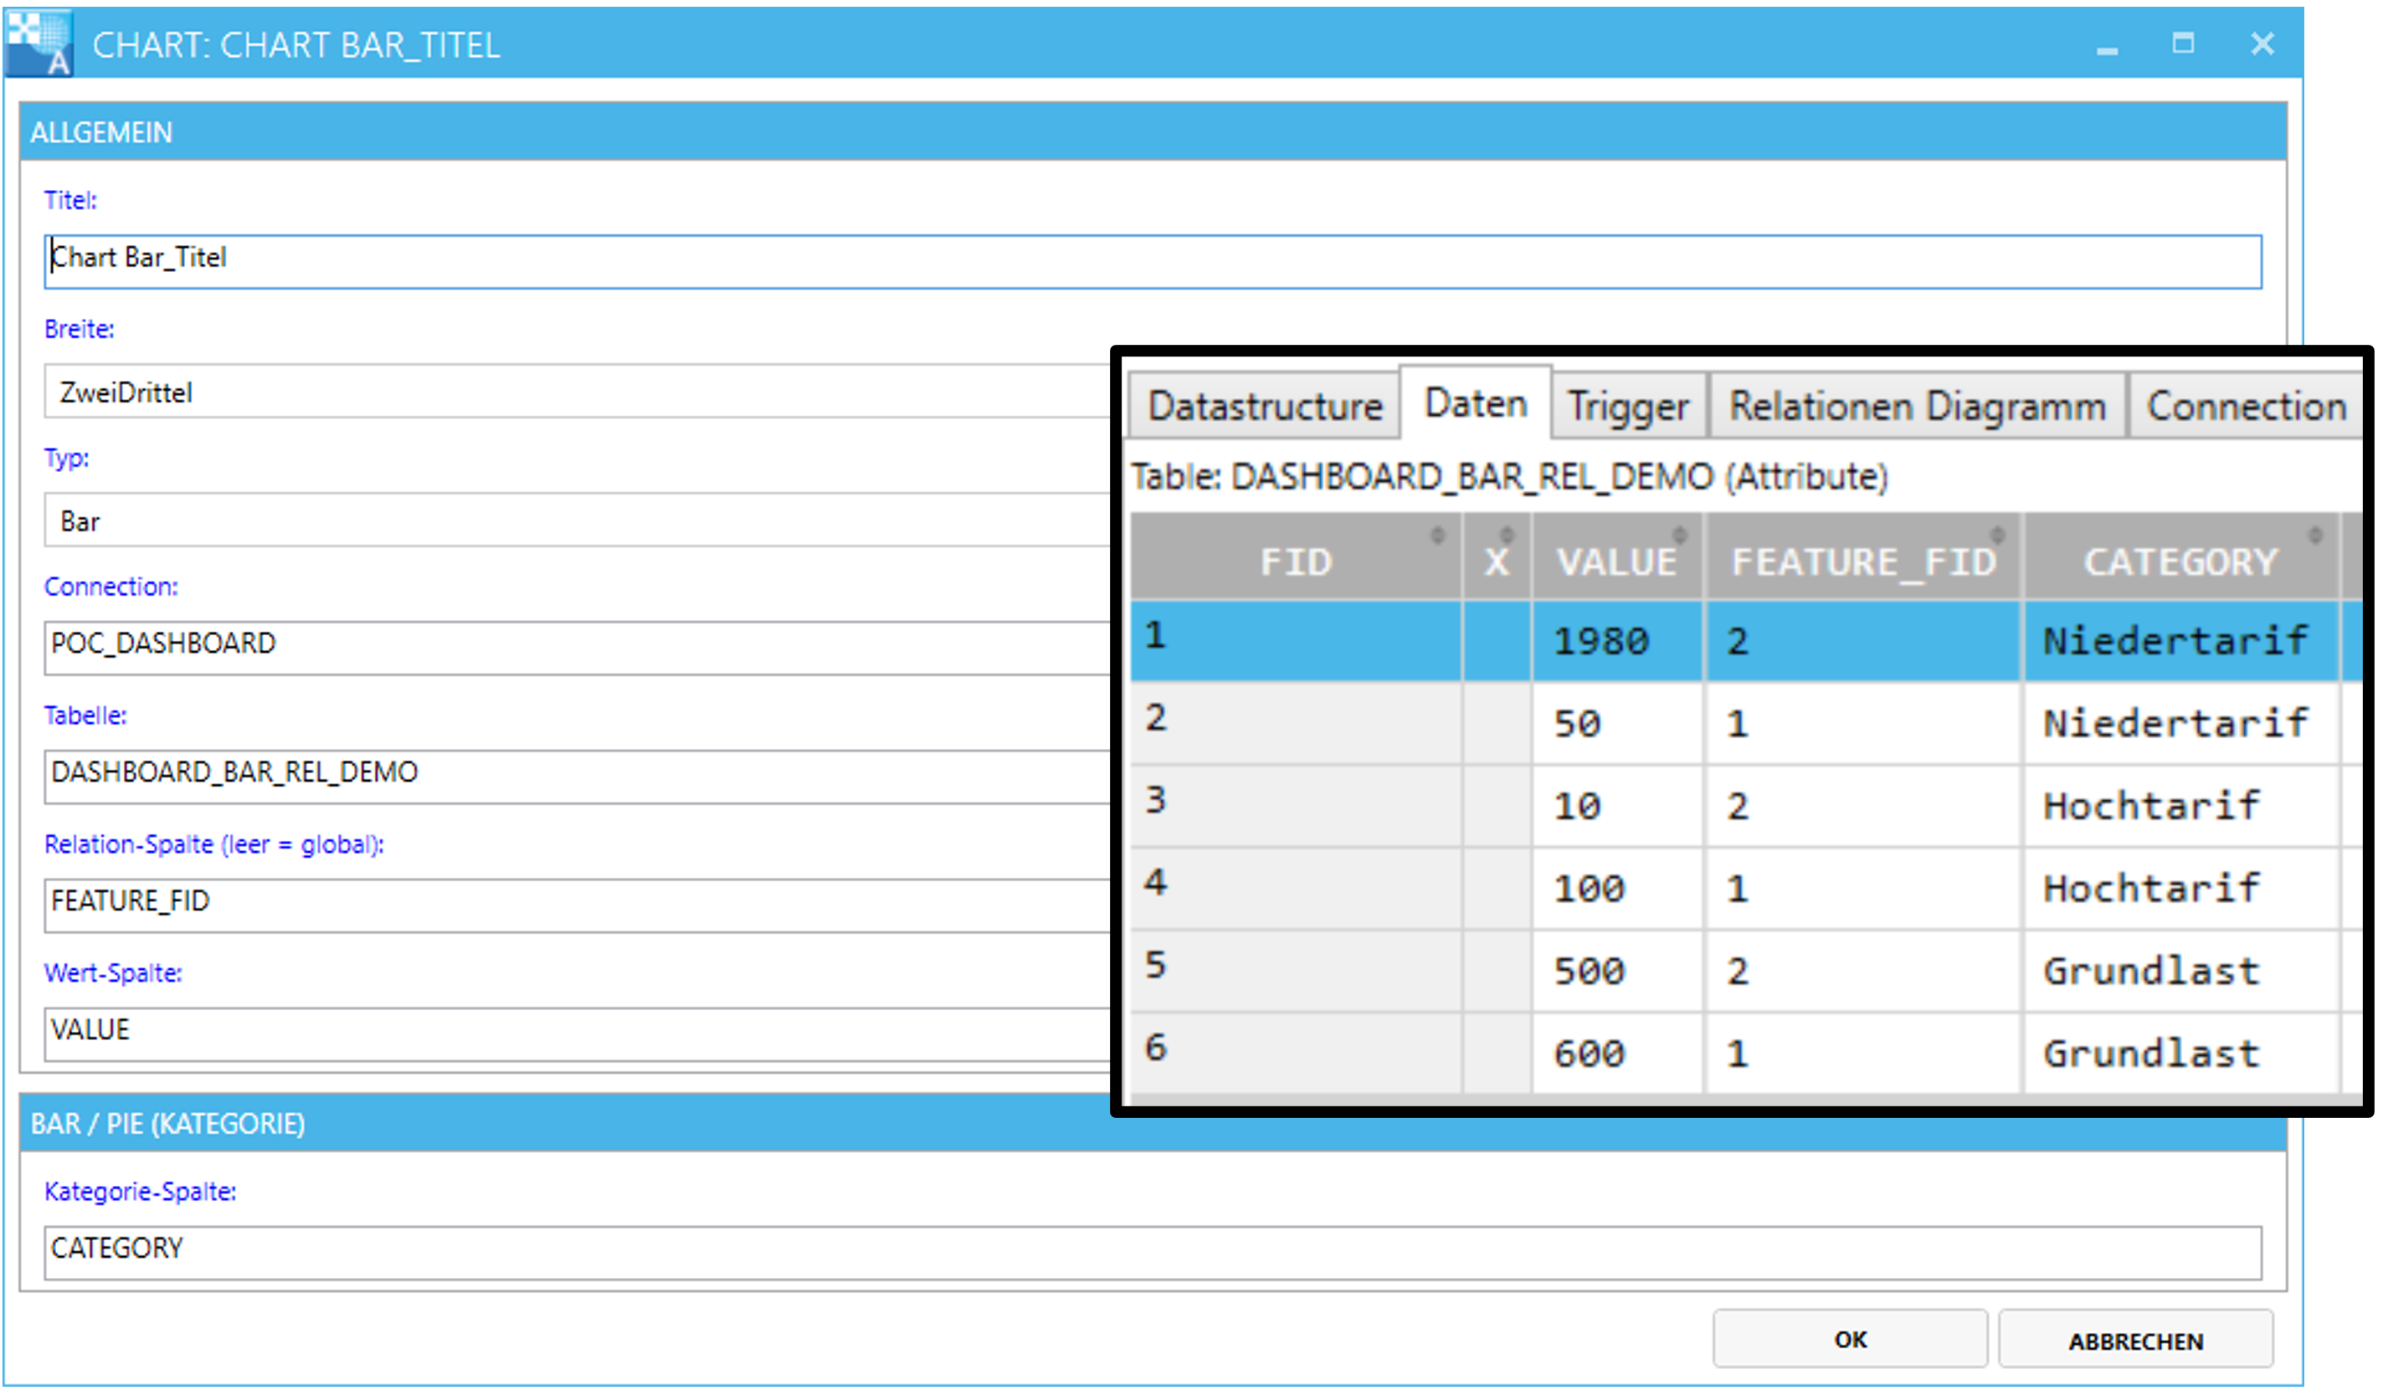Open the Relationen Diagramm tab
Viewport: 2383px width, 1390px height.
(x=1918, y=407)
